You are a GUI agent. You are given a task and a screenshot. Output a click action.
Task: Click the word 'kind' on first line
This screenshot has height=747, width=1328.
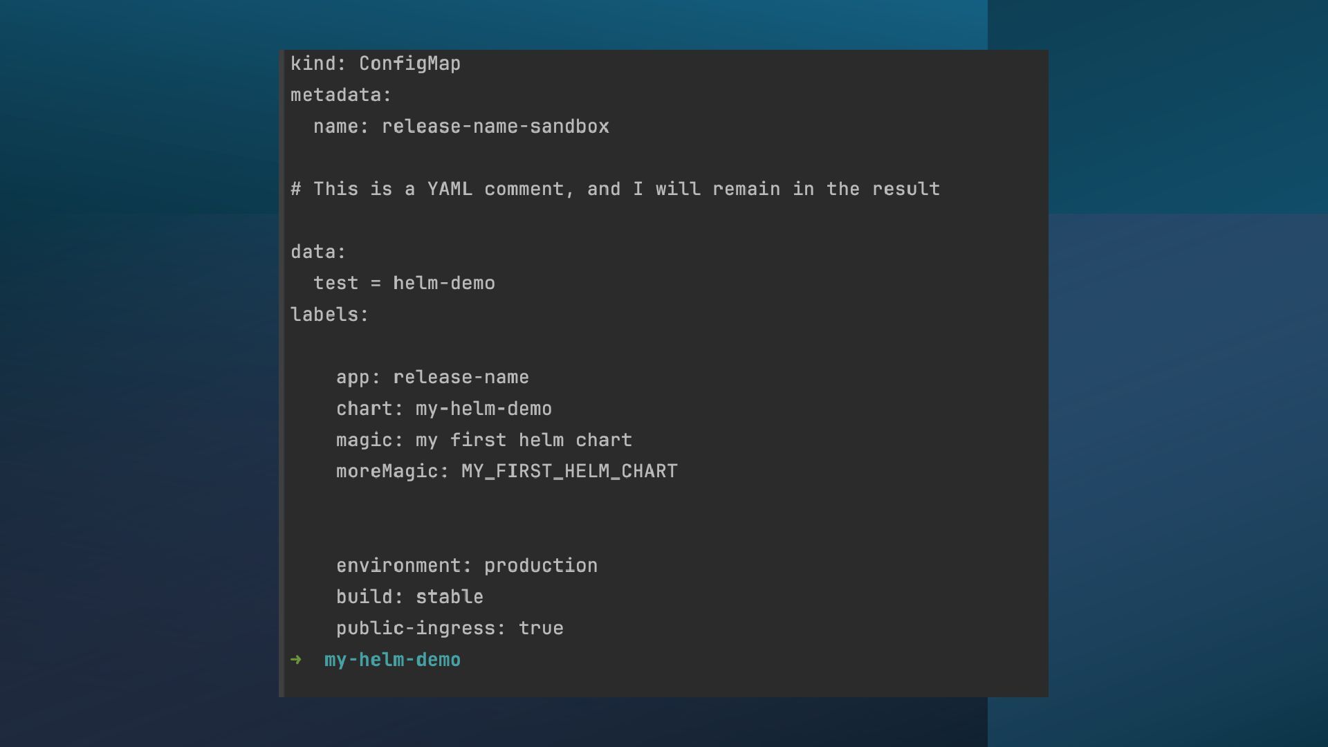312,64
